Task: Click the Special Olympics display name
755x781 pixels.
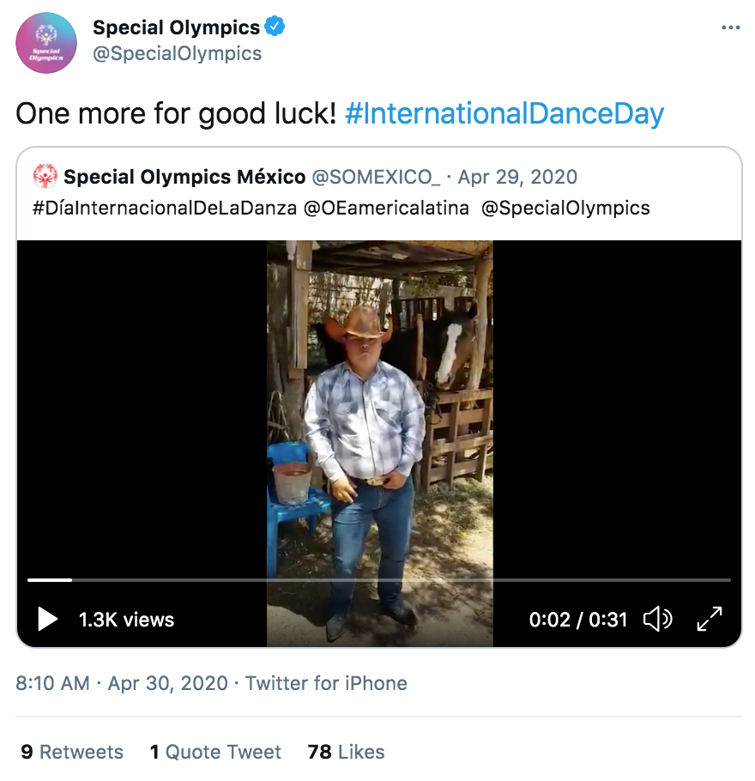Action: [176, 27]
